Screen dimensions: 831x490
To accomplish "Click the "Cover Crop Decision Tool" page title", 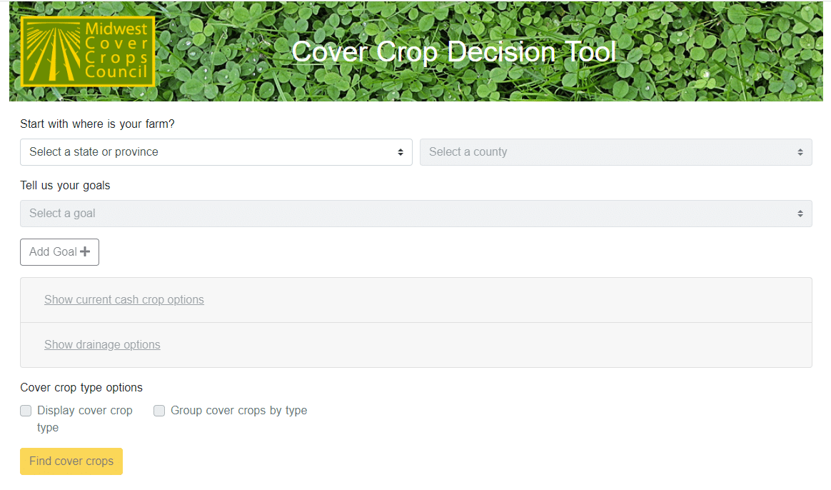I will click(x=453, y=51).
